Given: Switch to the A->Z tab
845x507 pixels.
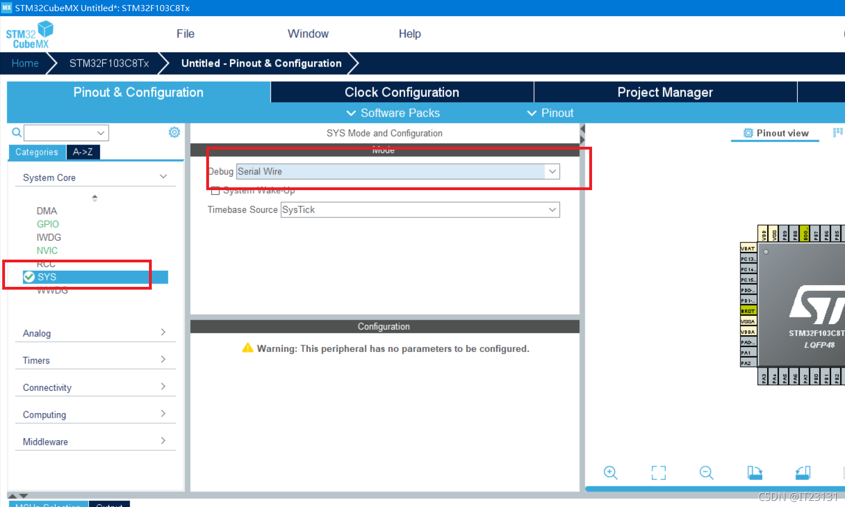Looking at the screenshot, I should tap(83, 152).
